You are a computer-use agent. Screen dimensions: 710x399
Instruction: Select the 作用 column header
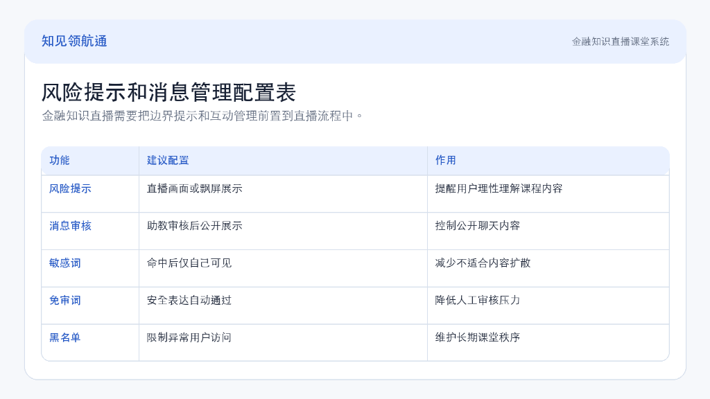tap(446, 160)
